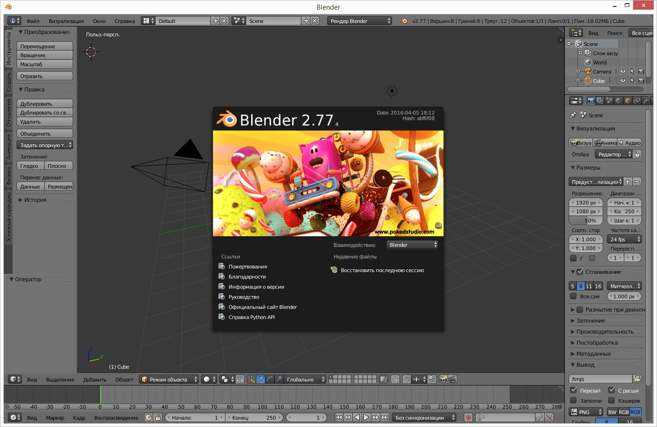The image size is (657, 427).
Task: Open the pivot point selector
Action: [x=227, y=379]
